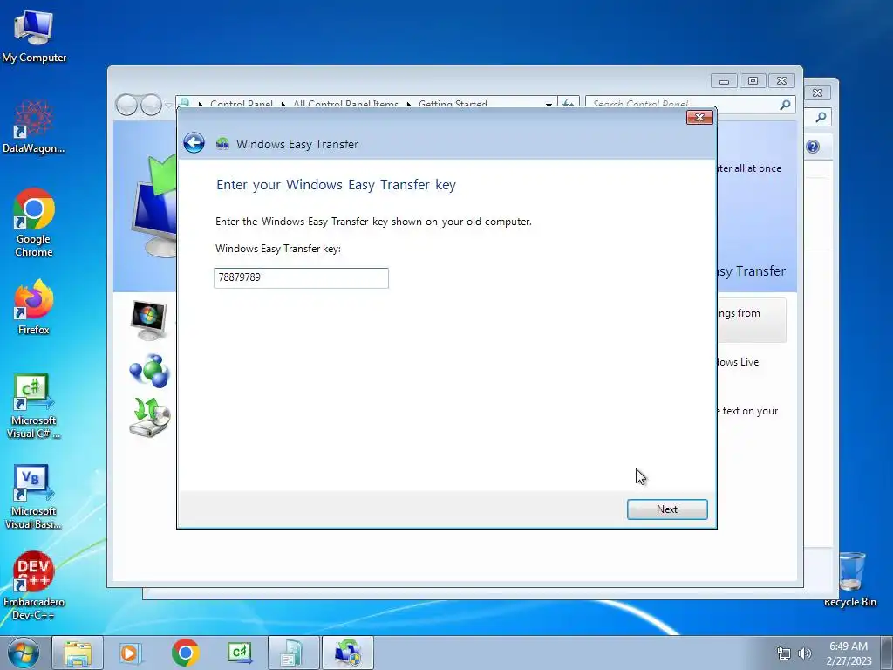Open Chrome from the taskbar
This screenshot has height=670, width=893.
pyautogui.click(x=185, y=653)
